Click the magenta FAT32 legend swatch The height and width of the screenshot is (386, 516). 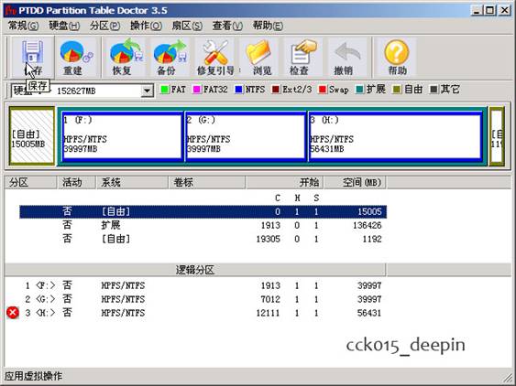tap(197, 90)
